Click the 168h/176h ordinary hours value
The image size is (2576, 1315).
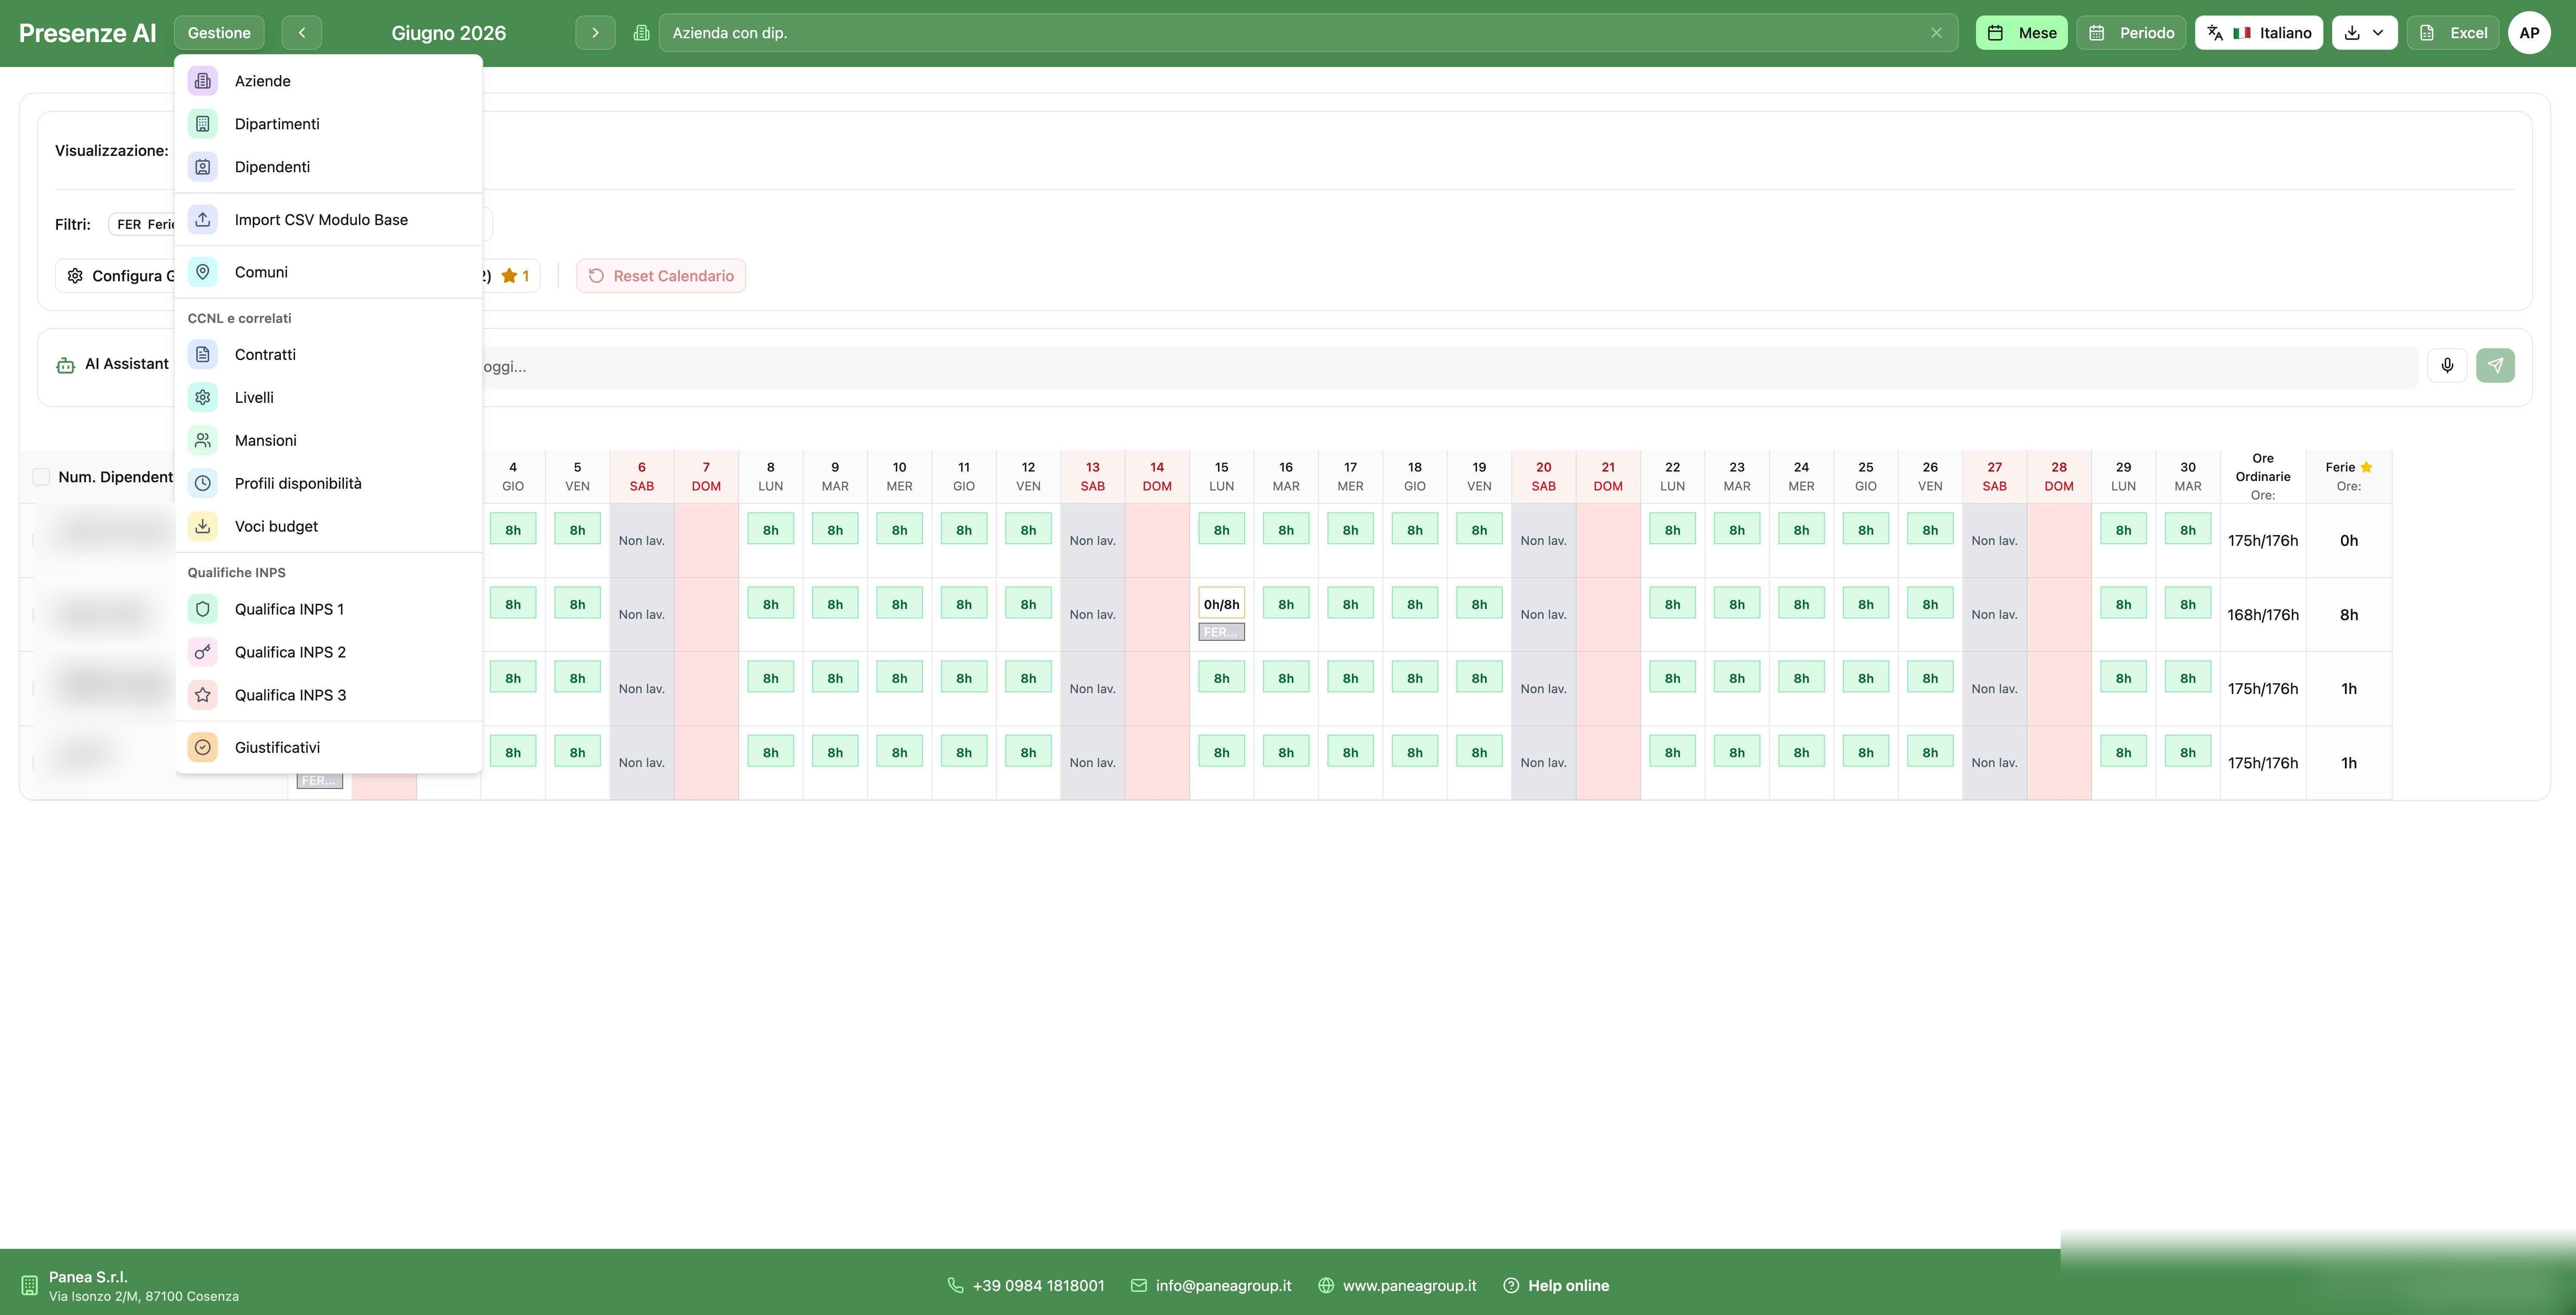tap(2262, 615)
